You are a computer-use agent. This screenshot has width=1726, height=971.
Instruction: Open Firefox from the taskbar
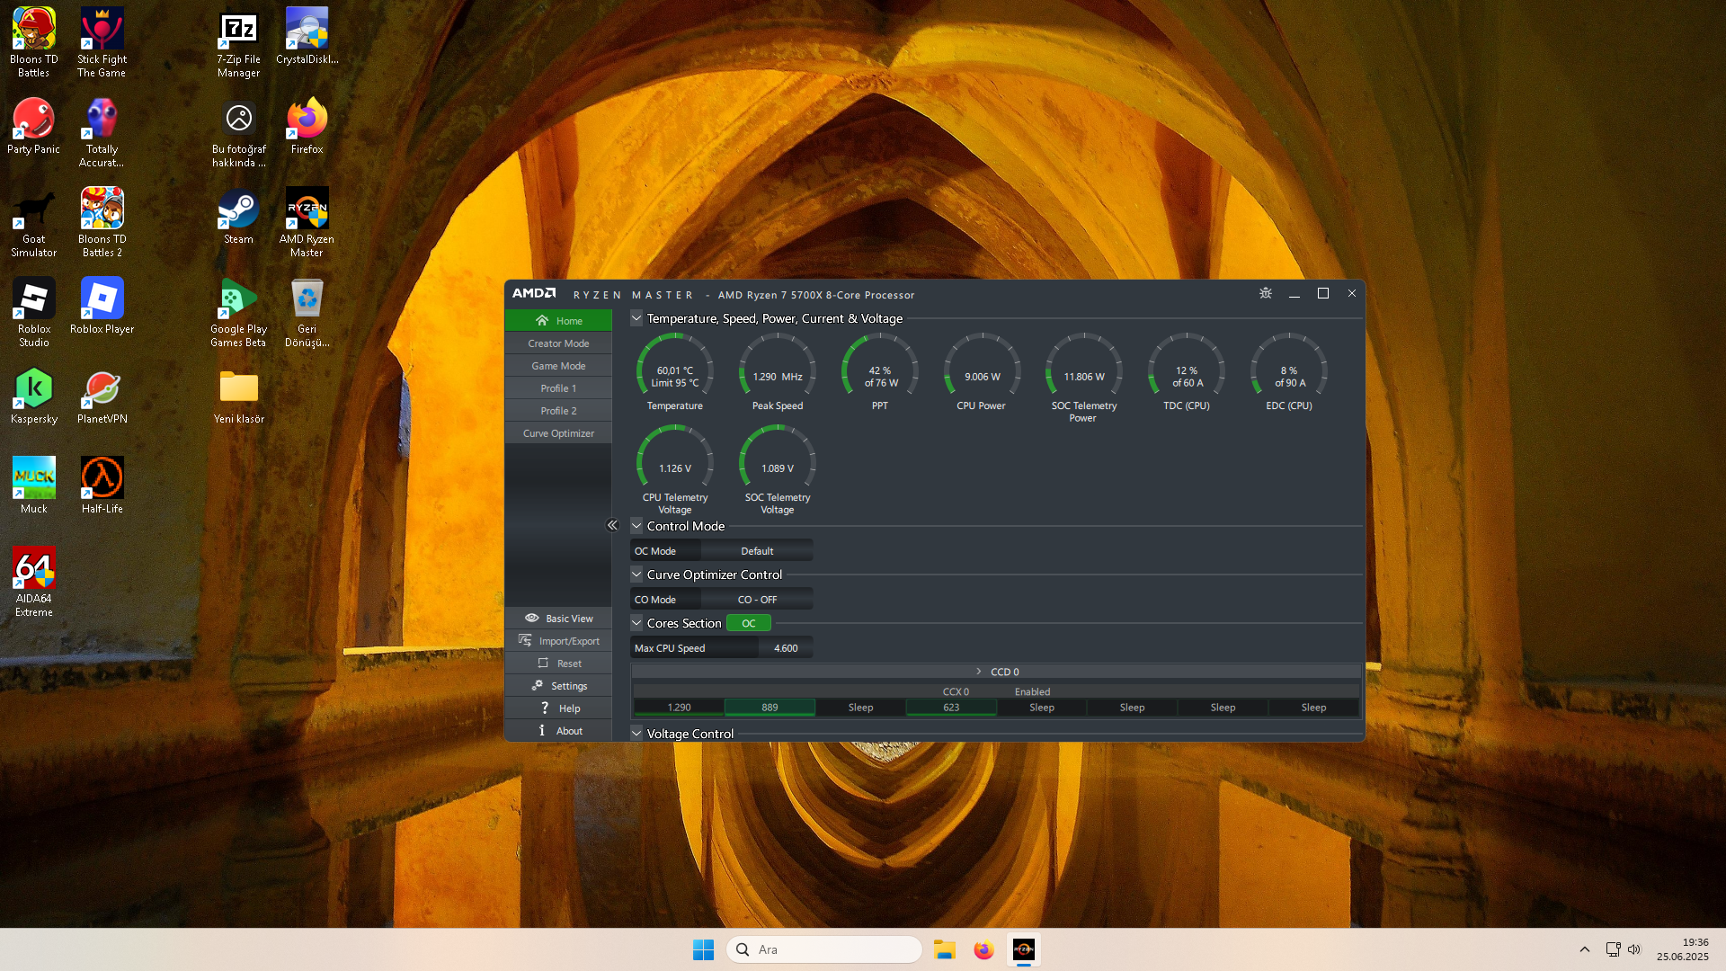pos(983,949)
